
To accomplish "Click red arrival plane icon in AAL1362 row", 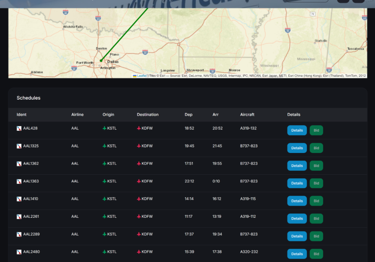I will (x=139, y=164).
